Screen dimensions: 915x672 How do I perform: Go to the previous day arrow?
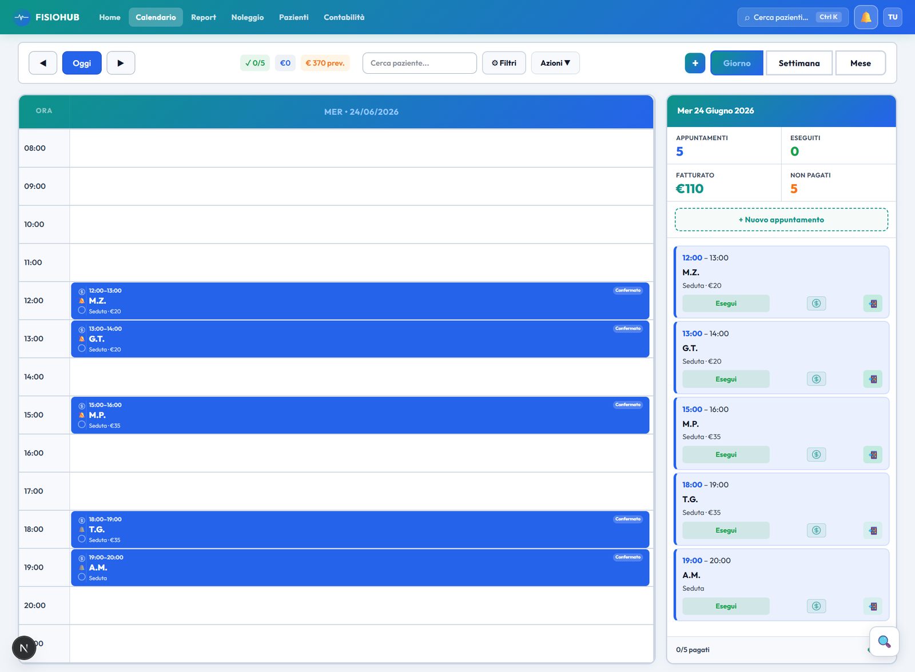[x=43, y=63]
